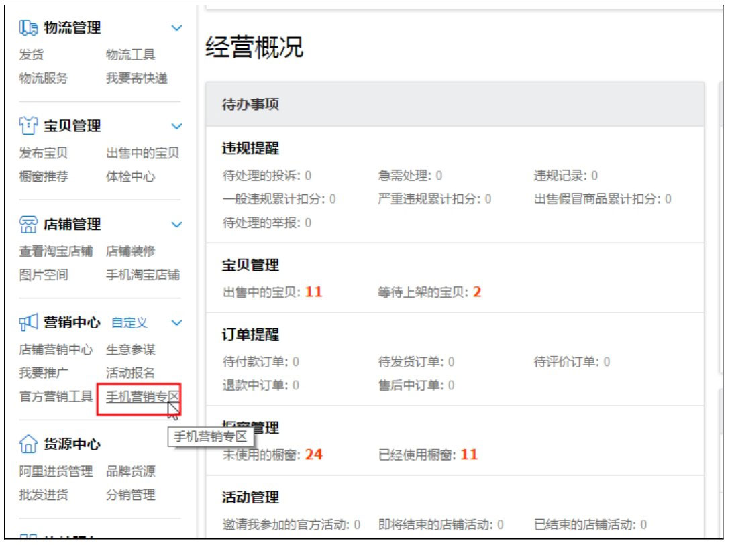Open 手机营销专区 in the sidebar
730x545 pixels.
coord(141,396)
